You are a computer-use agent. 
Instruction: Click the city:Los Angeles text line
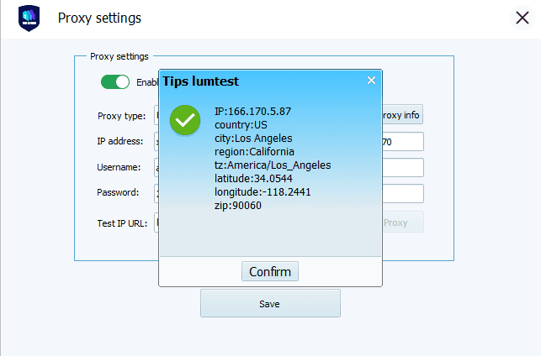coord(253,139)
